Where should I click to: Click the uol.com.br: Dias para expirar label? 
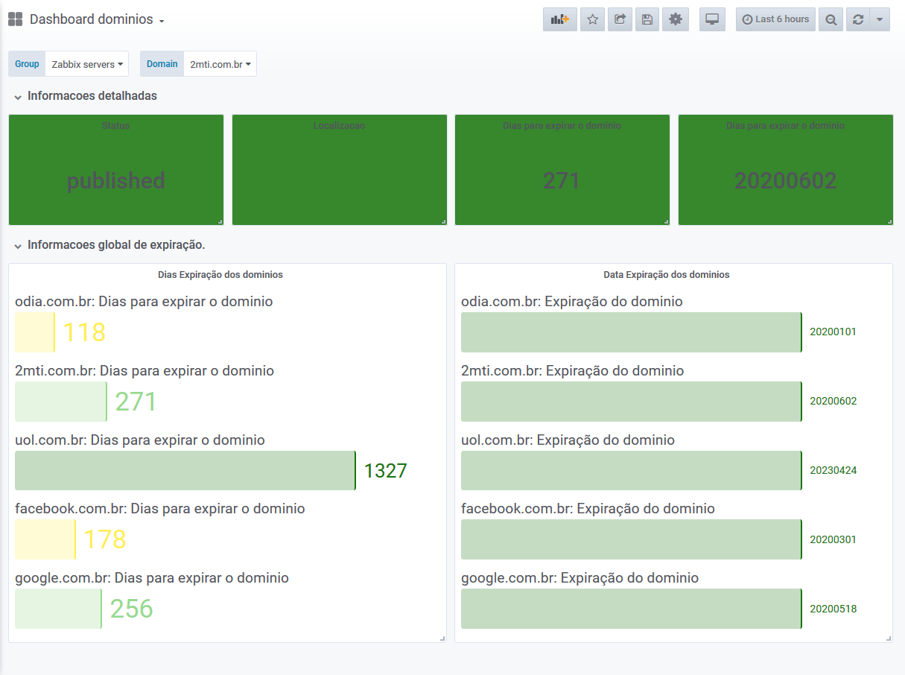click(x=140, y=440)
